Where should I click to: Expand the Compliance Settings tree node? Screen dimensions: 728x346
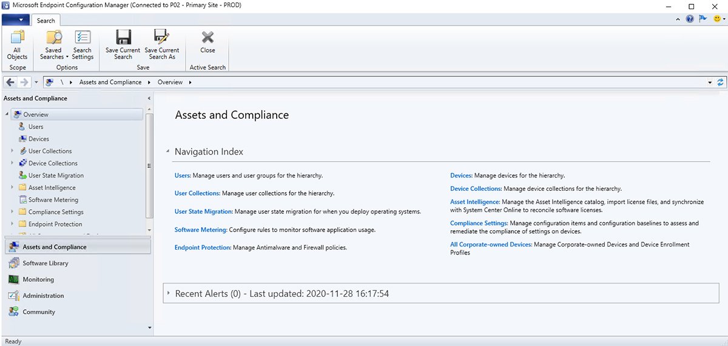(x=12, y=212)
